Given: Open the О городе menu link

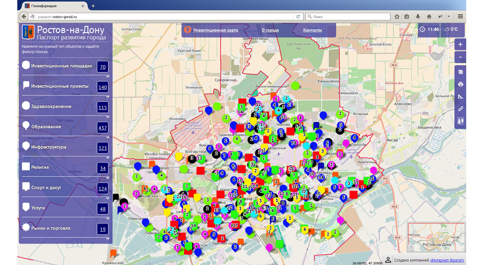Looking at the screenshot, I should (x=270, y=30).
